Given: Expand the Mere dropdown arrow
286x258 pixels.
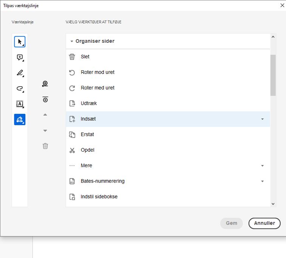Looking at the screenshot, I should [263, 166].
